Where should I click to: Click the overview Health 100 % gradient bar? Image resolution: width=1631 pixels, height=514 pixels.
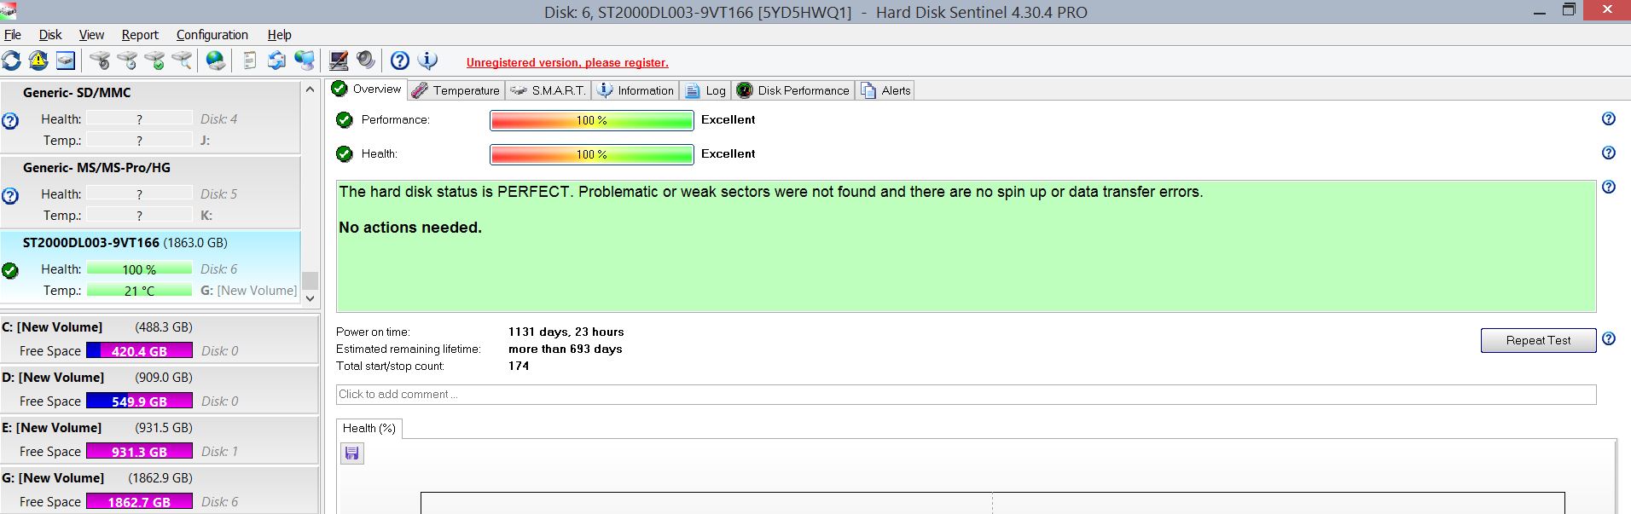(591, 154)
